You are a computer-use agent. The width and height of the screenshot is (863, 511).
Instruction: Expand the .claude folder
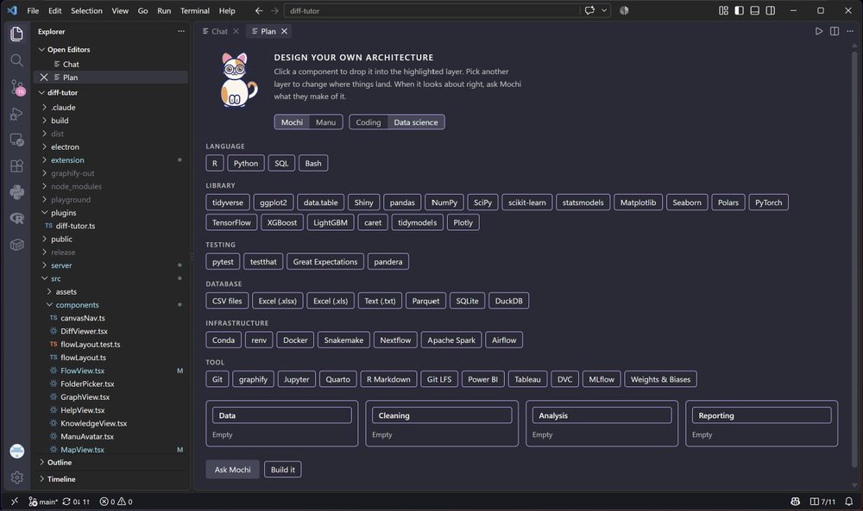[110, 107]
